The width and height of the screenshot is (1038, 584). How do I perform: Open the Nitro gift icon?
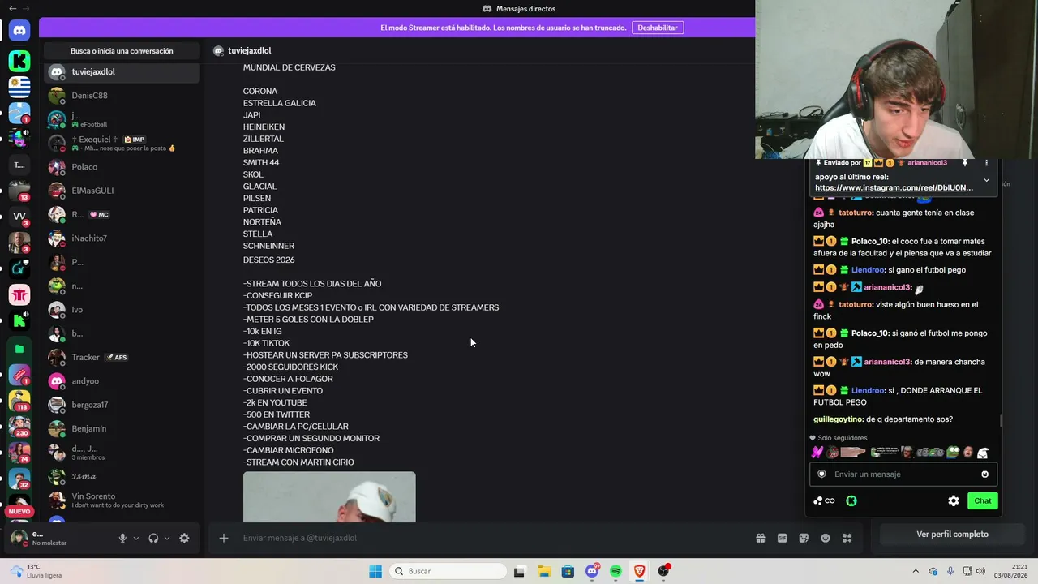(761, 538)
